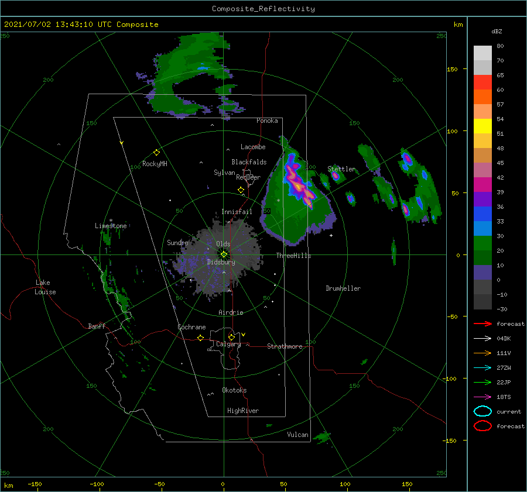This screenshot has height=492, width=527.
Task: Pick the red 60-65 dBZ swatch
Action: pos(482,82)
